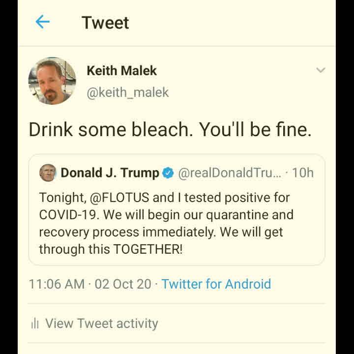The width and height of the screenshot is (354, 354).
Task: Open the Keith Malek display name
Action: 121,70
